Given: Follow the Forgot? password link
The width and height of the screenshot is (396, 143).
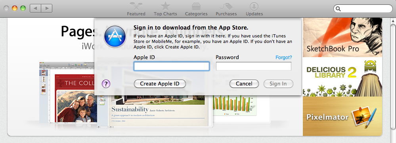Looking at the screenshot, I should pyautogui.click(x=283, y=58).
